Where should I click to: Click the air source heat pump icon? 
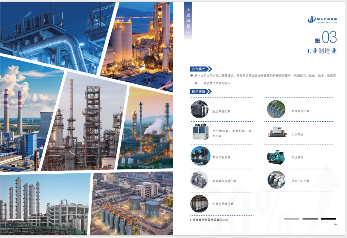(x=200, y=132)
